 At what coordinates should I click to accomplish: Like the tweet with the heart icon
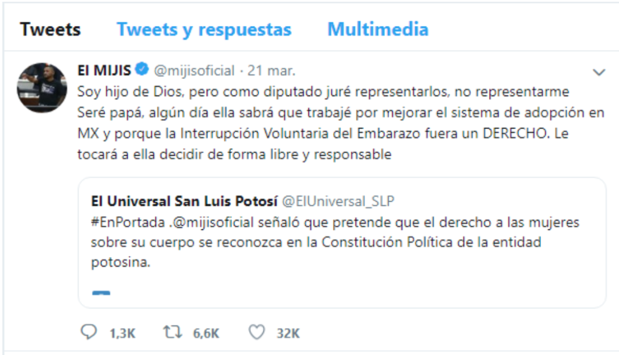(257, 331)
